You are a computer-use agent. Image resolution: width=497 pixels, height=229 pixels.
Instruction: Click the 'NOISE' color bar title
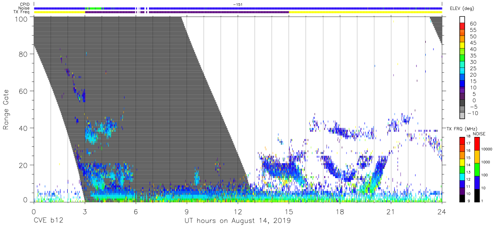[x=479, y=134]
